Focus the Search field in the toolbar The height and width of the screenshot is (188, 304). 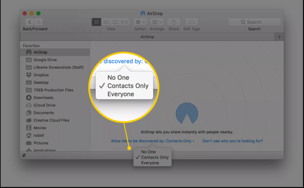coord(254,22)
